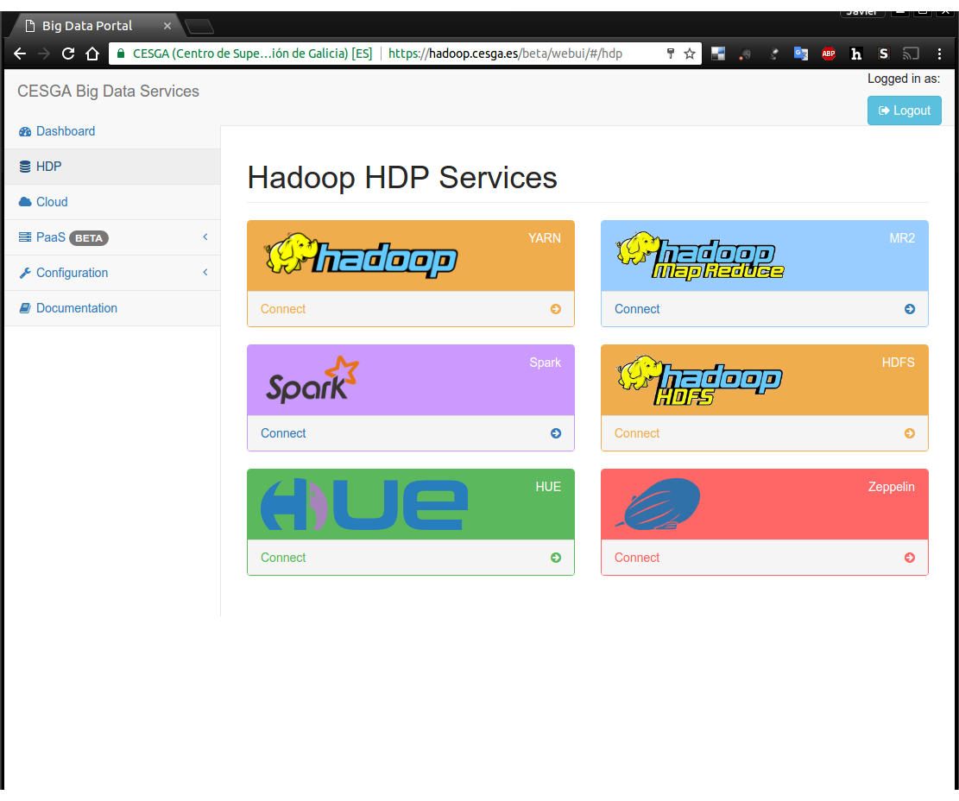Image resolution: width=959 pixels, height=801 pixels.
Task: Expand the PaaS menu chevron
Action: click(x=205, y=237)
